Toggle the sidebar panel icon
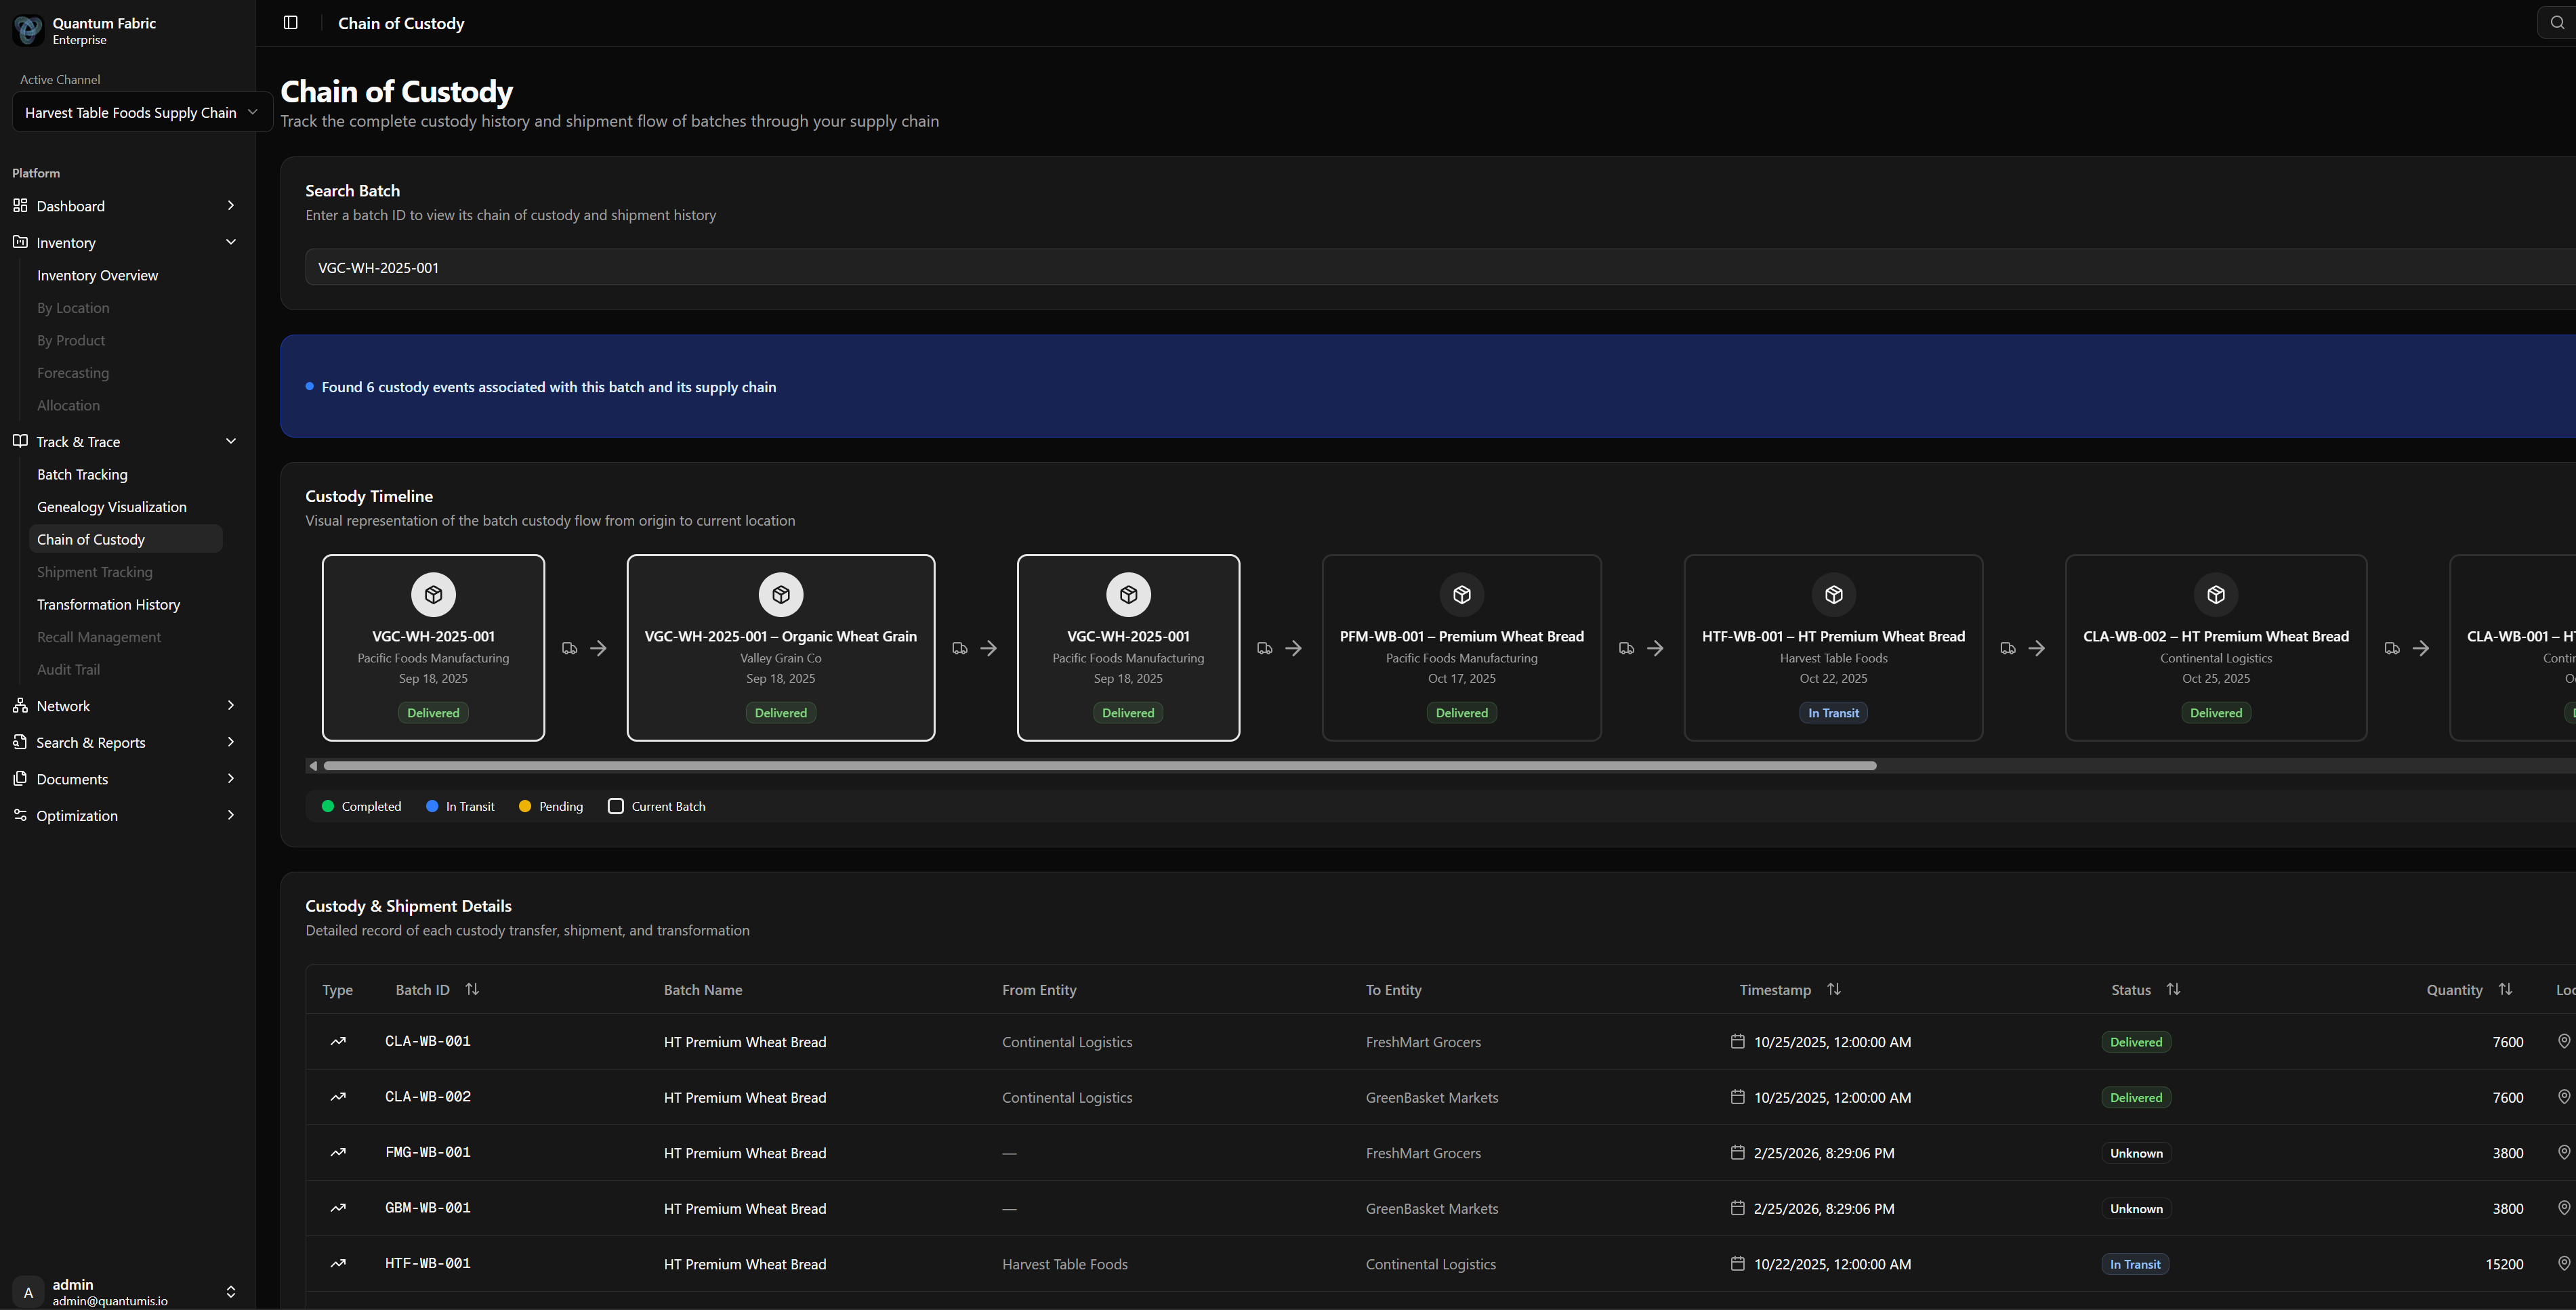 coord(291,23)
